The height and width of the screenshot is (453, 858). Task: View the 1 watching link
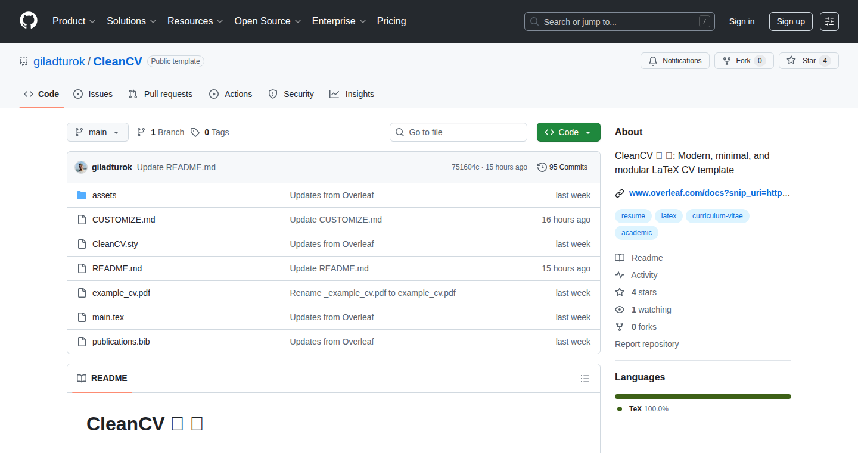click(643, 310)
